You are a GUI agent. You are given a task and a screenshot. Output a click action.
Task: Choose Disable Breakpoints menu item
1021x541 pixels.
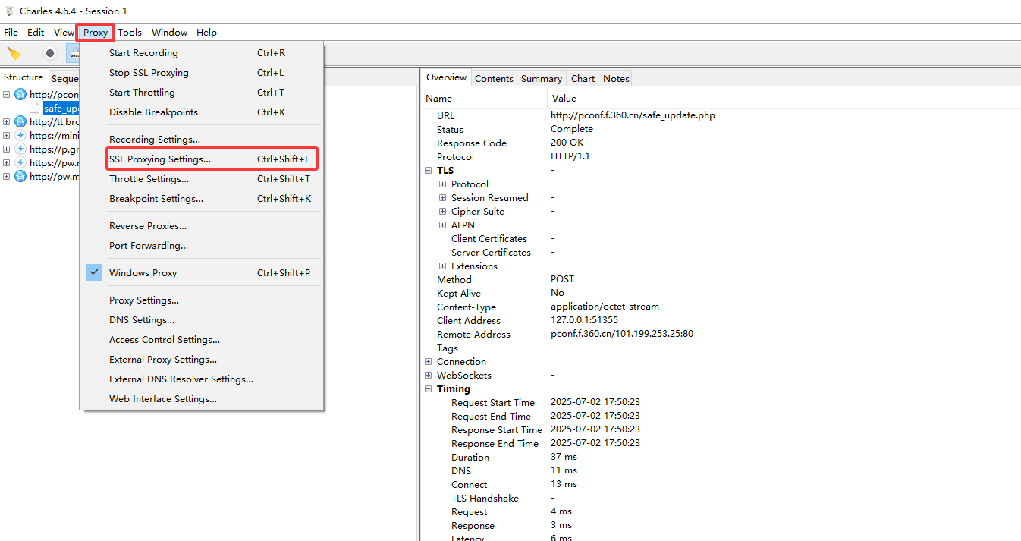pyautogui.click(x=202, y=112)
